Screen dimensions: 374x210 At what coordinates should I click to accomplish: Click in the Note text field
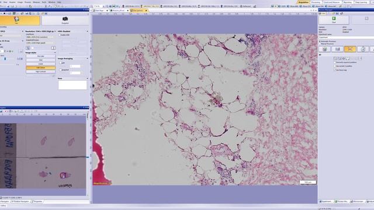[x=72, y=85]
